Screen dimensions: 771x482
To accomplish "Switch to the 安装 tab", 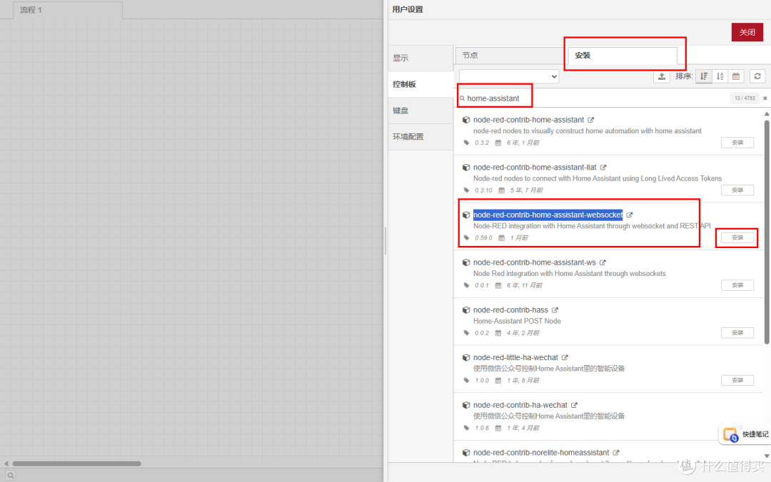I will pyautogui.click(x=622, y=55).
